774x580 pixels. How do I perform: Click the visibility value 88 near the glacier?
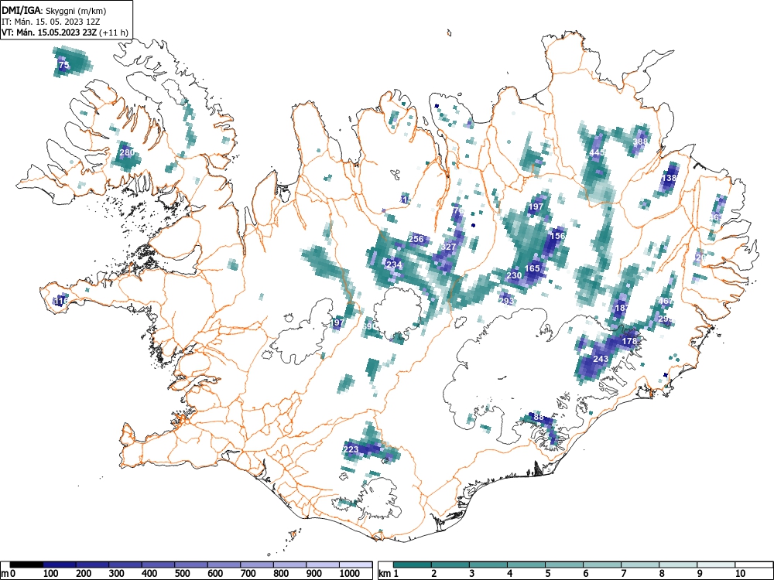click(x=539, y=418)
